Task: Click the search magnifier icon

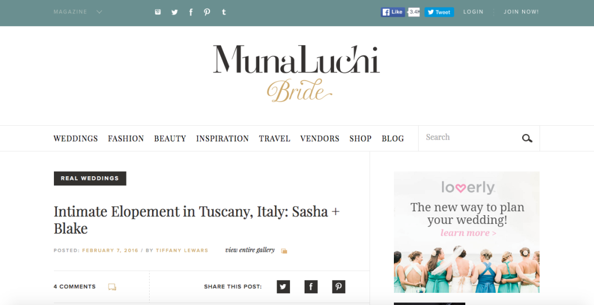Action: click(x=527, y=138)
